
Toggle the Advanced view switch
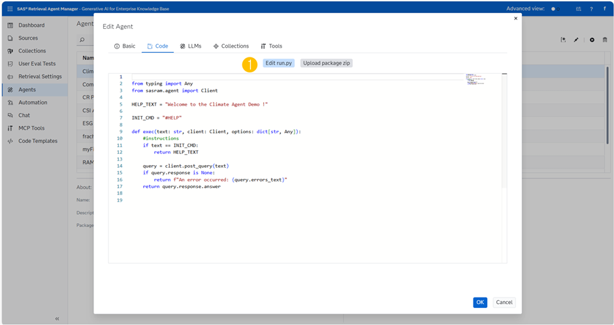[556, 9]
